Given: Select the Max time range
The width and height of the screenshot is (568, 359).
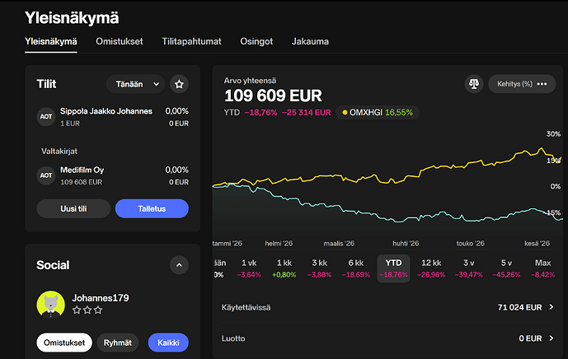Looking at the screenshot, I should 542,268.
